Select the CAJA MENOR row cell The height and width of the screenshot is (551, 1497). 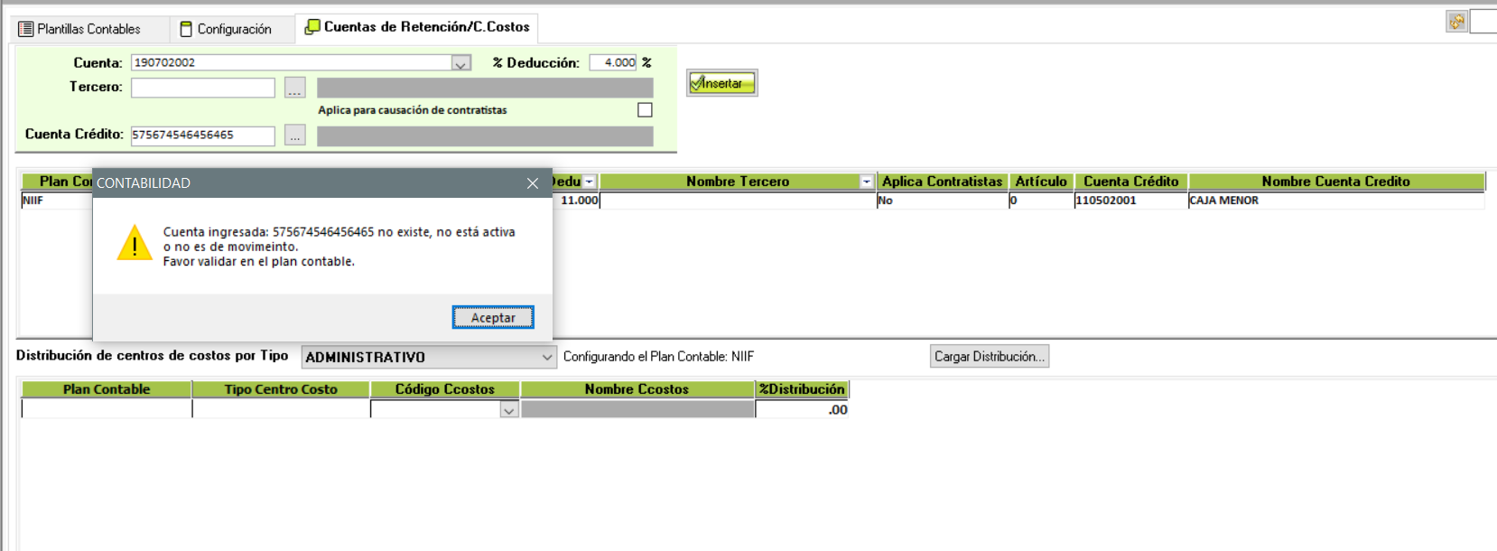click(x=1334, y=201)
